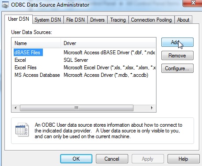202x166 pixels.
Task: Open the System DSN tab
Action: [x=48, y=20]
